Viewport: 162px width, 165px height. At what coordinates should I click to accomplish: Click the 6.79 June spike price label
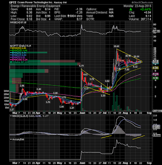coord(81,66)
